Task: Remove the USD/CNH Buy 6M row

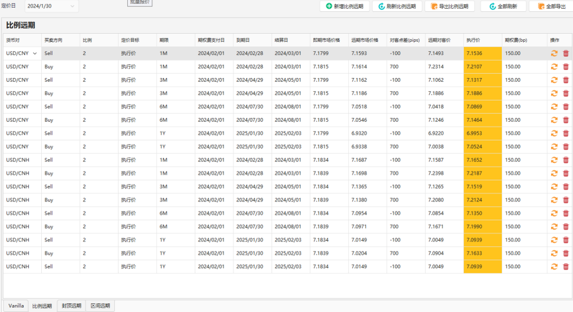Action: pyautogui.click(x=566, y=227)
